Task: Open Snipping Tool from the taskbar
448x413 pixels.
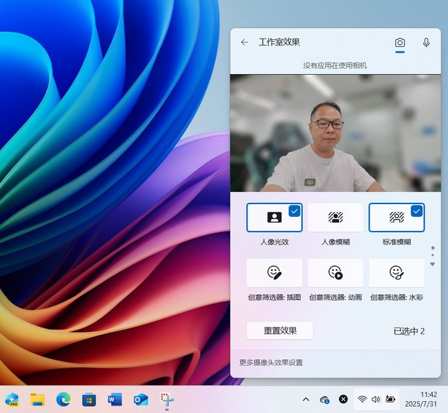Action: 166,399
